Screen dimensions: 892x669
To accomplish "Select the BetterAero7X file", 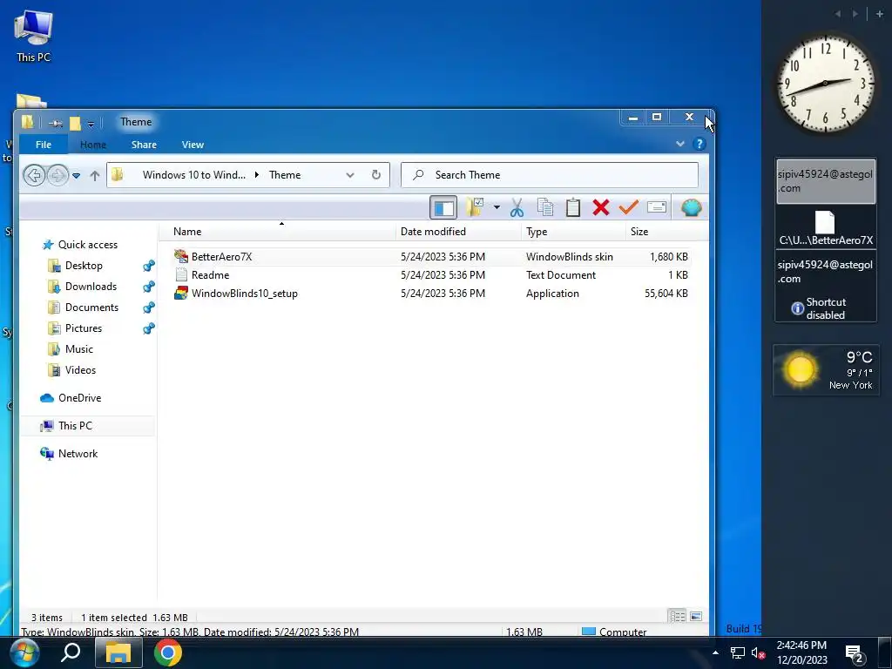I will 221,257.
